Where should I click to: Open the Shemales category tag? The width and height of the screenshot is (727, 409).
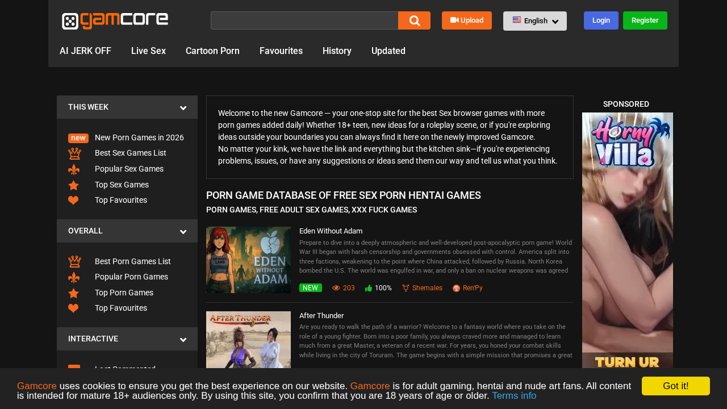pyautogui.click(x=427, y=288)
